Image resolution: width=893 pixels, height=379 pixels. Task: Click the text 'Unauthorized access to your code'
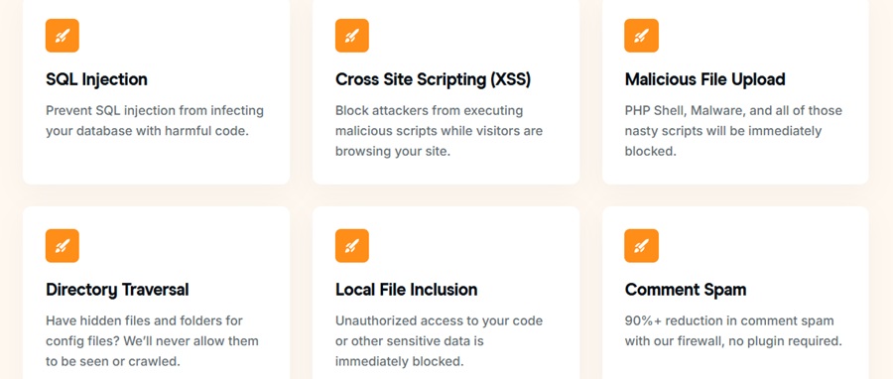click(440, 320)
